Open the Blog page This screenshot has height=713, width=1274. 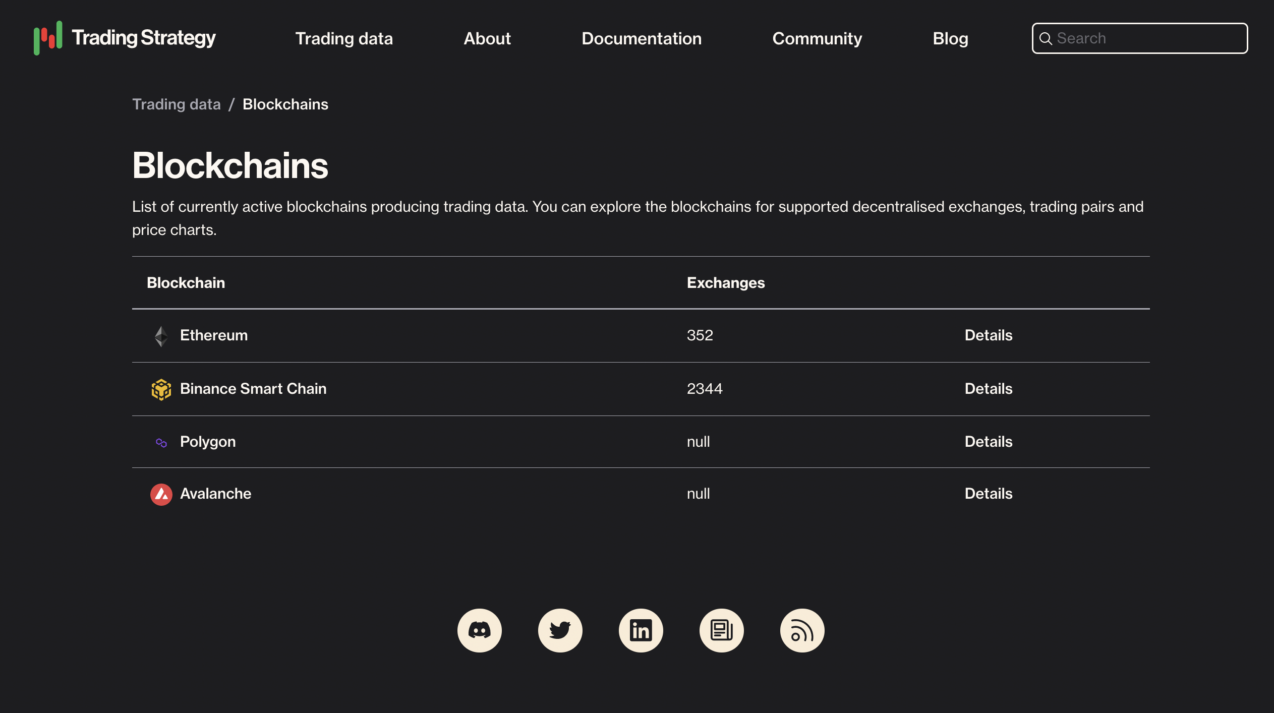(951, 38)
